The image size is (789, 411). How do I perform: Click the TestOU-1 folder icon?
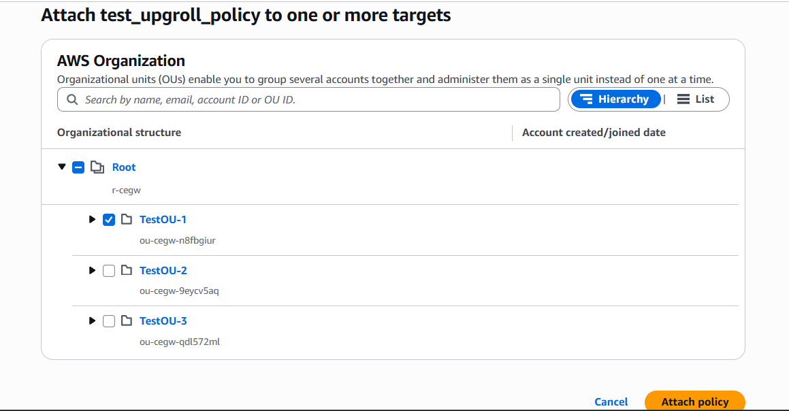[x=126, y=219]
